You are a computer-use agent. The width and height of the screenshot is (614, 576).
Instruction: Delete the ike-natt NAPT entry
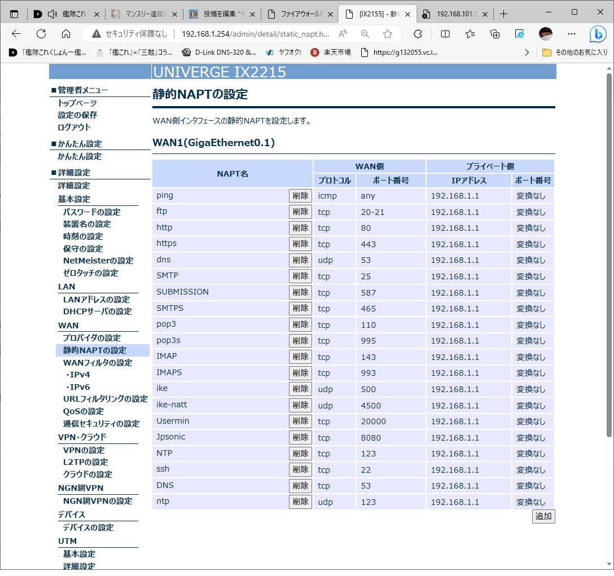coord(300,405)
